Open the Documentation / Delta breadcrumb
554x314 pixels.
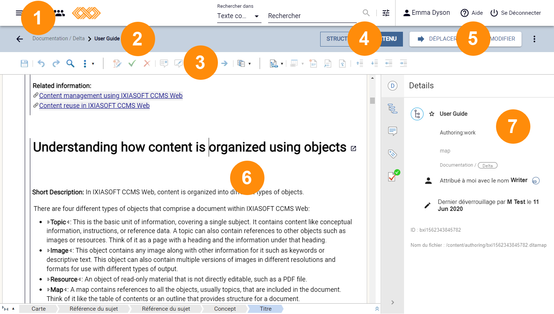click(x=58, y=38)
